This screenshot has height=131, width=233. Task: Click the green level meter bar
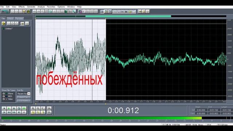pos(102,118)
